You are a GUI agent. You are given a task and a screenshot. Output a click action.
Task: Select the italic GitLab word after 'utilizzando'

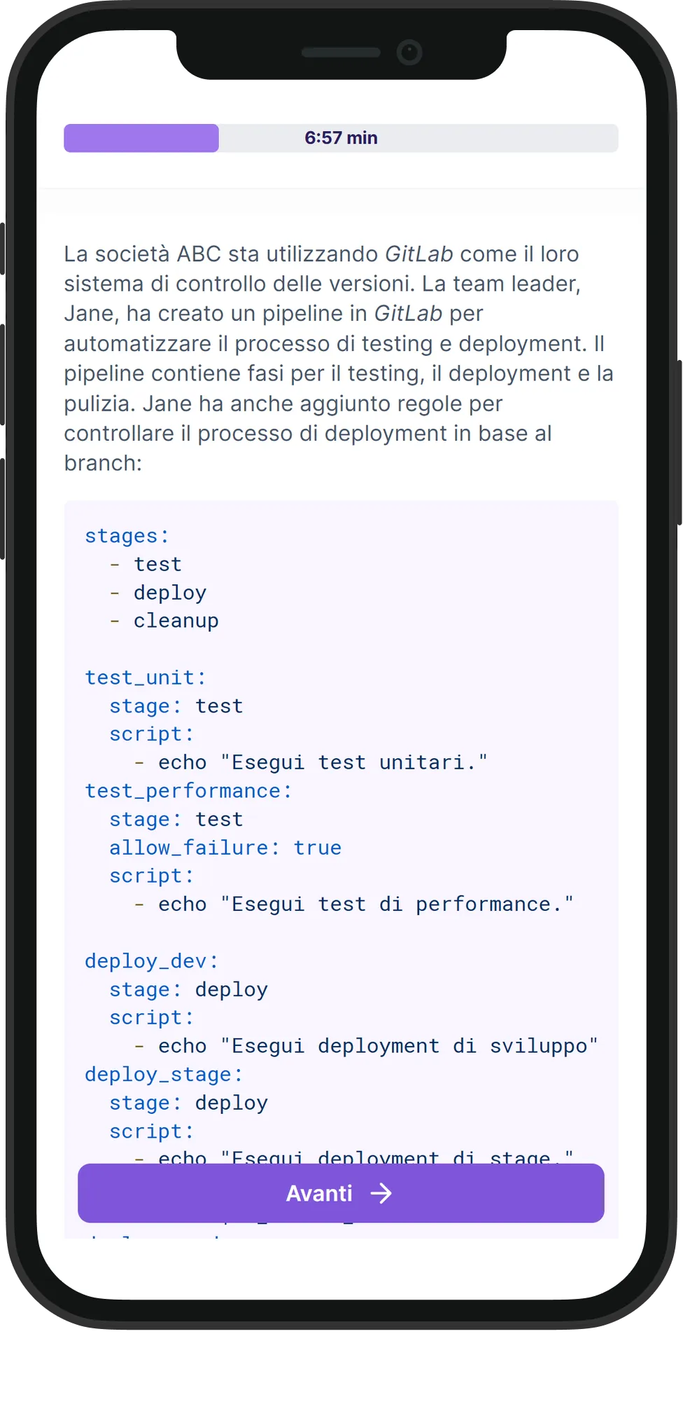[x=419, y=254]
